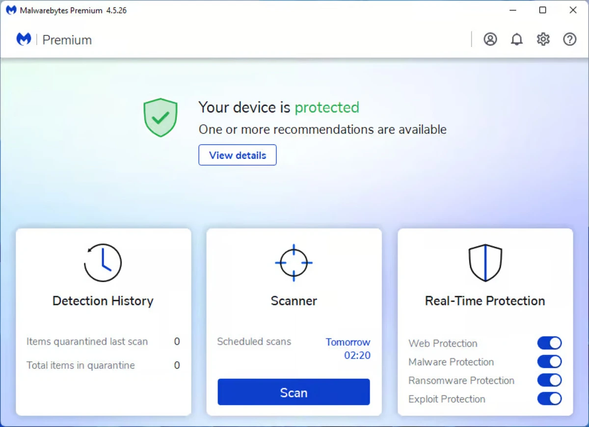Click the green protected shield icon
The height and width of the screenshot is (427, 589).
pyautogui.click(x=161, y=118)
